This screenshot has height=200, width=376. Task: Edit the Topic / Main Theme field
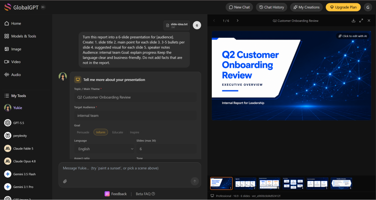pyautogui.click(x=135, y=97)
